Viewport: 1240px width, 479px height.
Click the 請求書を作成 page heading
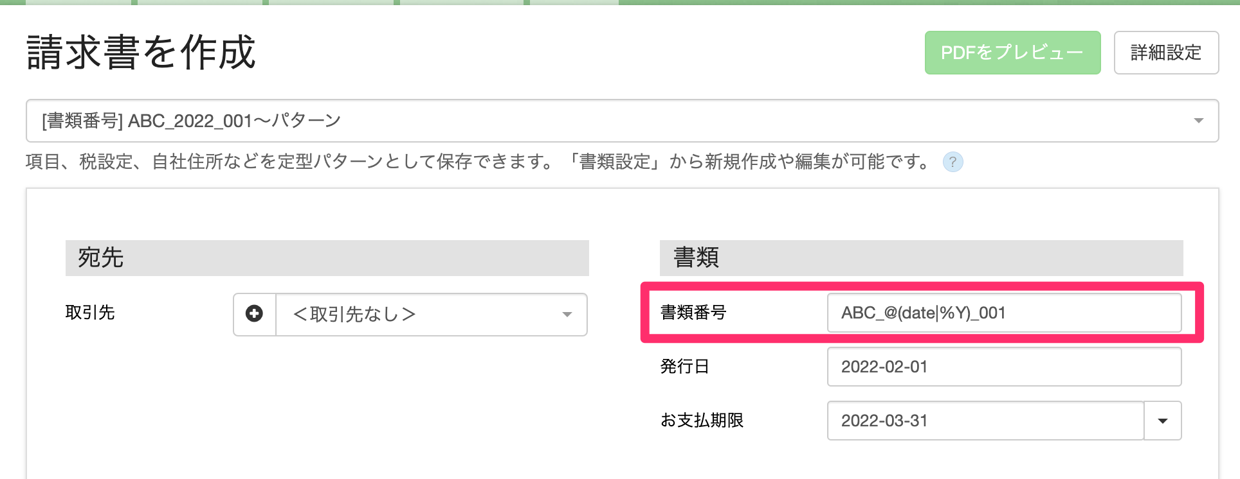pyautogui.click(x=141, y=53)
